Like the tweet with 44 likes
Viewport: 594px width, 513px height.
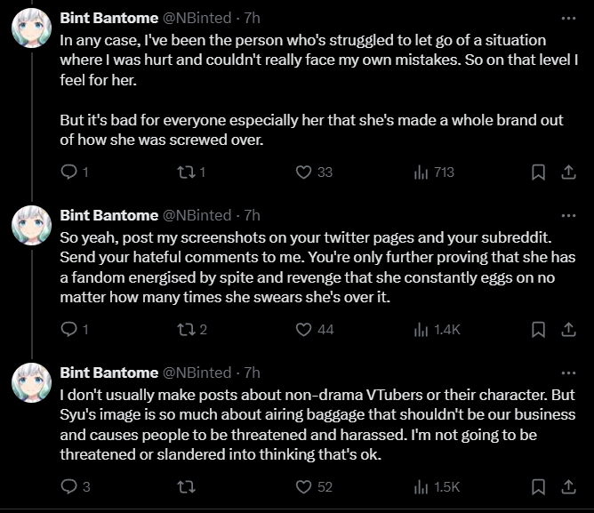(x=315, y=330)
